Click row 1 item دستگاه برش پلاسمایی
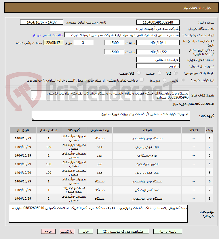The height and width of the screenshot is (239, 219). (147, 138)
